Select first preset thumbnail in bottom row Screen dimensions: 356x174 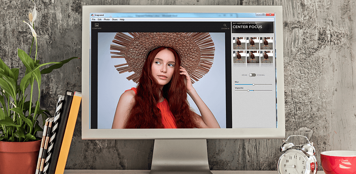pos(239,57)
